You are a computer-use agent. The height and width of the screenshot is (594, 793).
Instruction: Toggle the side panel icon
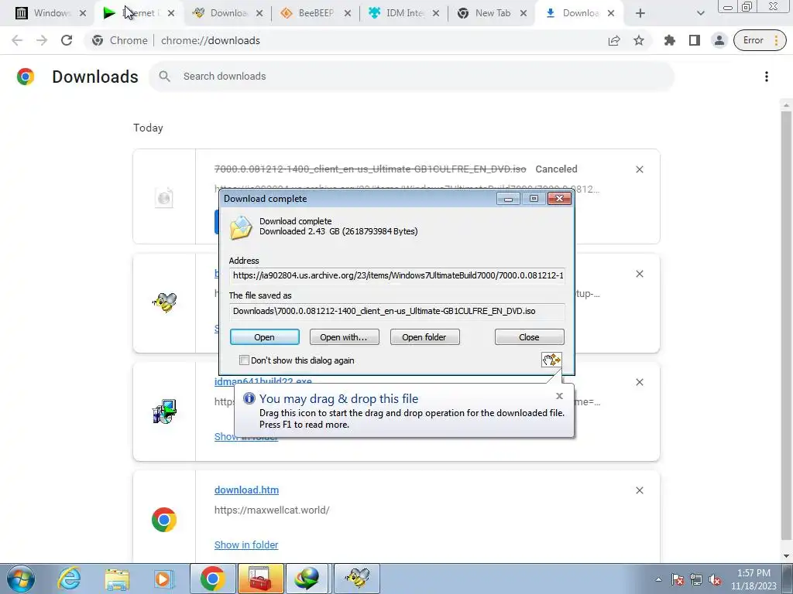pos(695,40)
